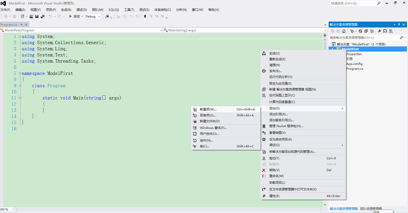The height and width of the screenshot is (213, 408).
Task: Choose 管理 NuGet 程序包(N)... in the context menu
Action: pyautogui.click(x=303, y=126)
